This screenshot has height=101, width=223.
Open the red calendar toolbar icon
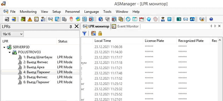pos(142,19)
